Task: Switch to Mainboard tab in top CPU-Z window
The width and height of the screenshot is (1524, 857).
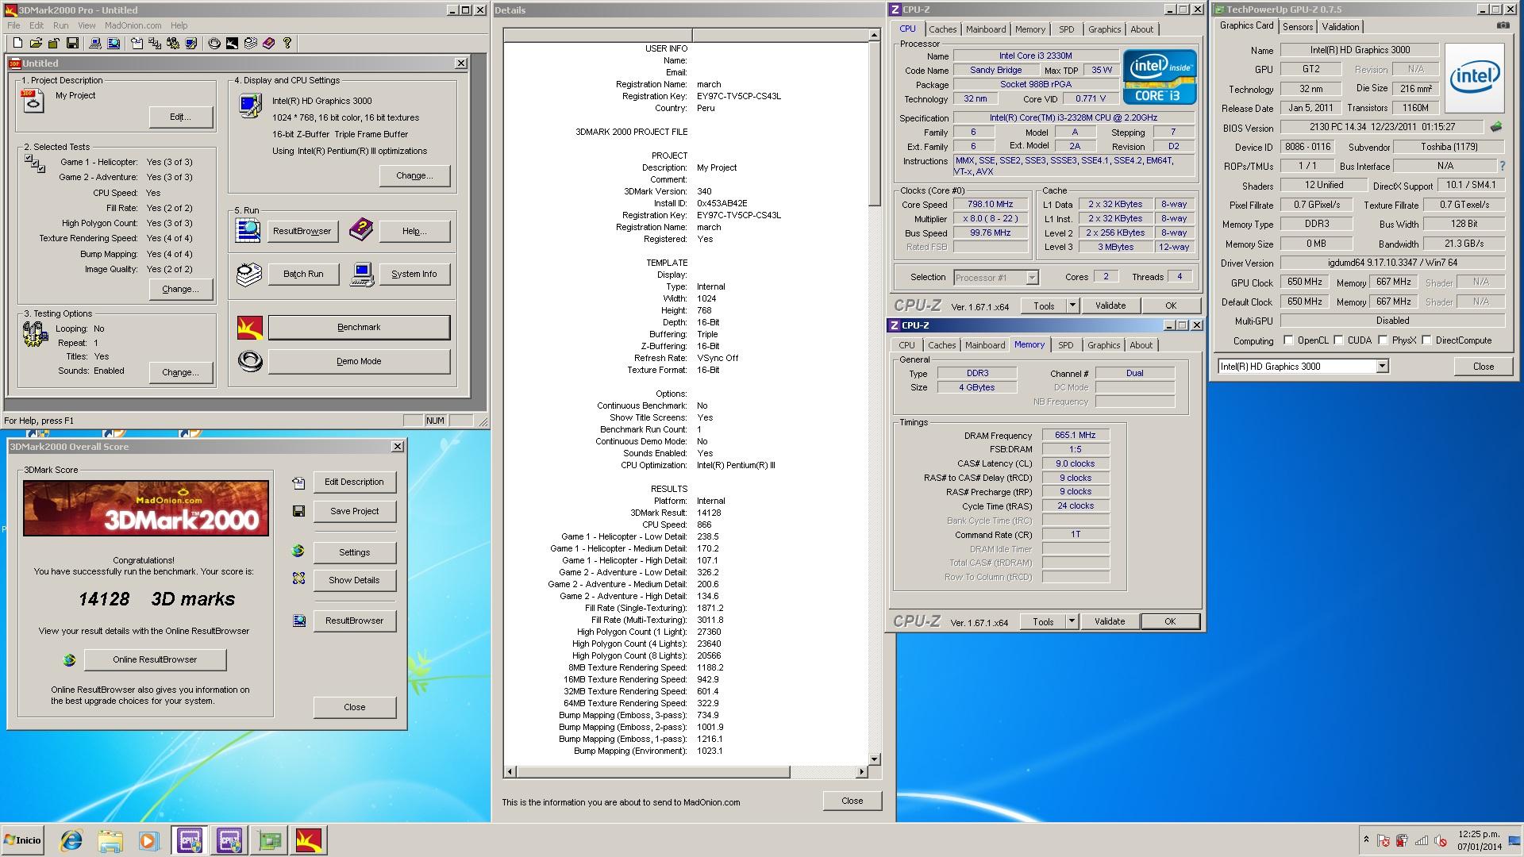Action: tap(986, 29)
